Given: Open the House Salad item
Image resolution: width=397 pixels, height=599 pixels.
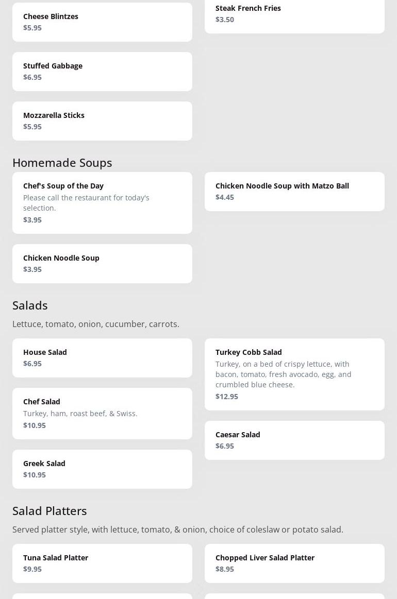Looking at the screenshot, I should tap(102, 358).
